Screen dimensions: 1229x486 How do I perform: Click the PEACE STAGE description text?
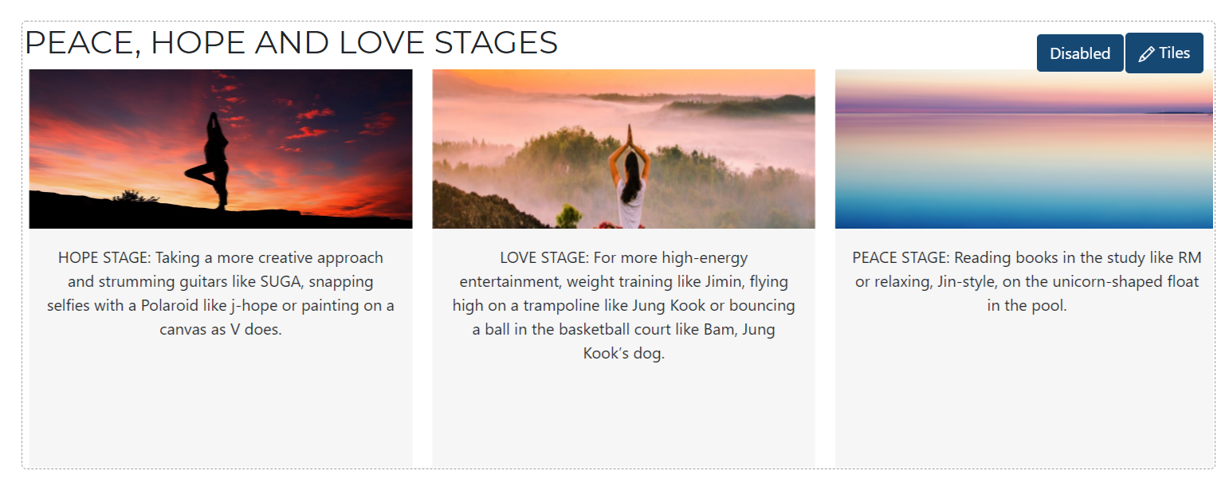point(1026,281)
